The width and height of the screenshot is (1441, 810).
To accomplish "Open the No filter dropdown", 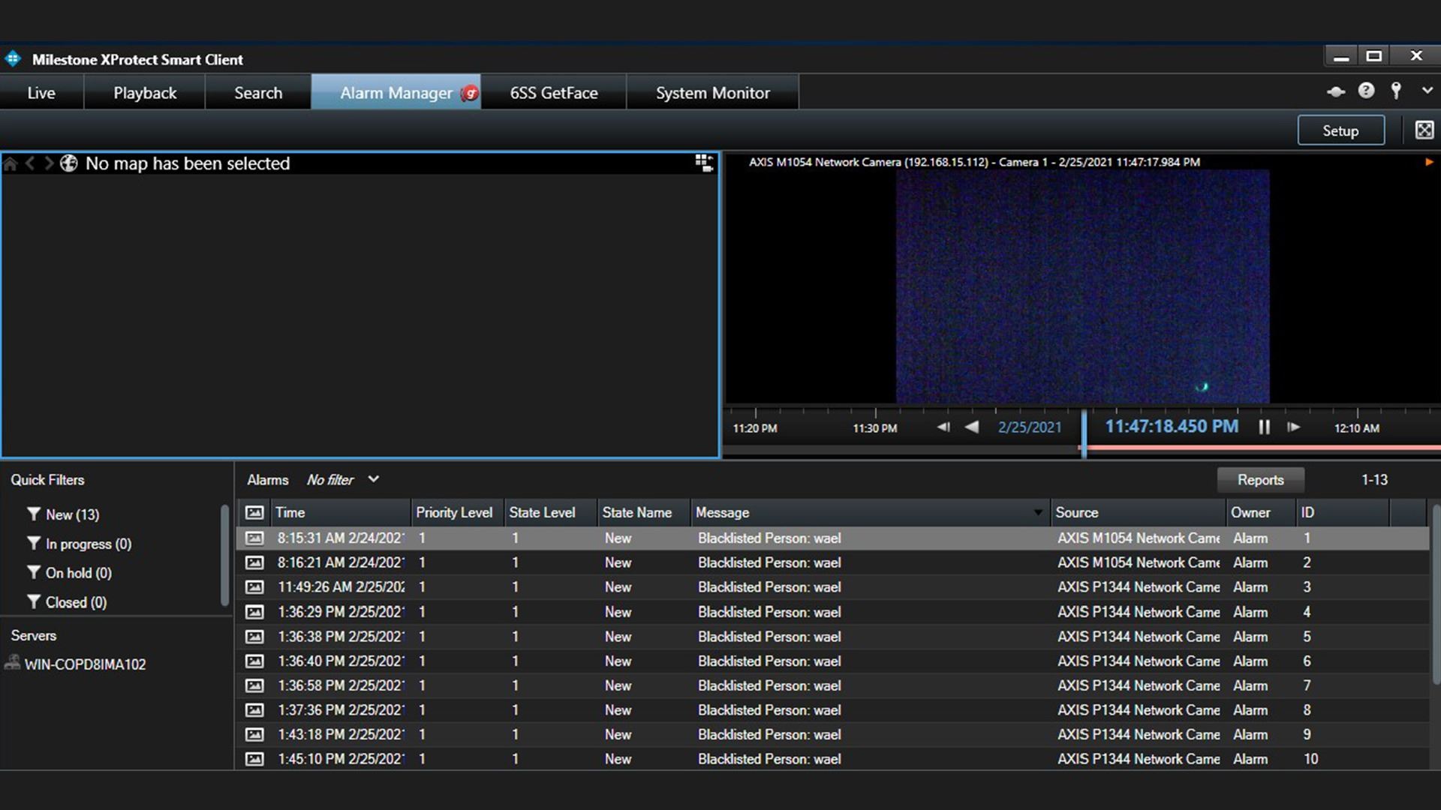I will [x=343, y=480].
